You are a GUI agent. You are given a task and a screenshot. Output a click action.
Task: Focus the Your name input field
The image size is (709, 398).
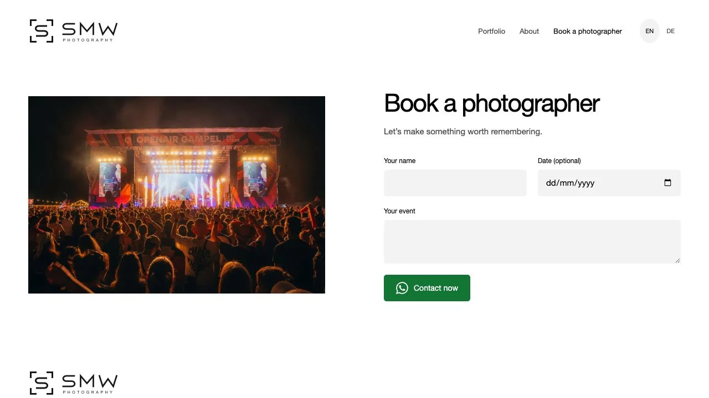(x=455, y=183)
